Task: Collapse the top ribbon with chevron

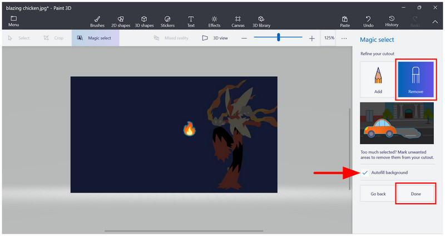Action: pos(435,22)
